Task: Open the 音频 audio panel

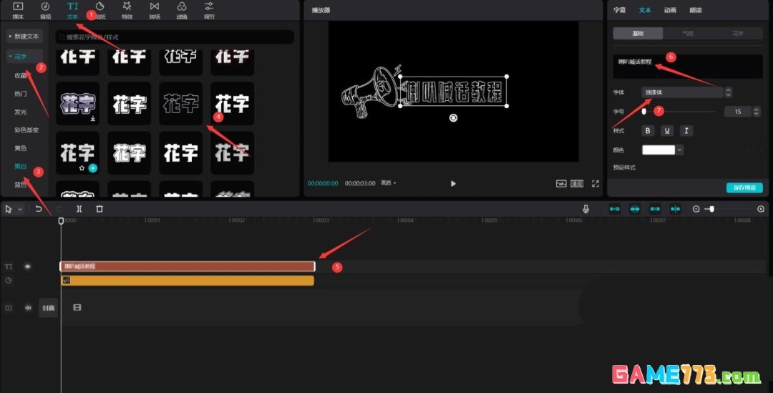Action: coord(45,10)
